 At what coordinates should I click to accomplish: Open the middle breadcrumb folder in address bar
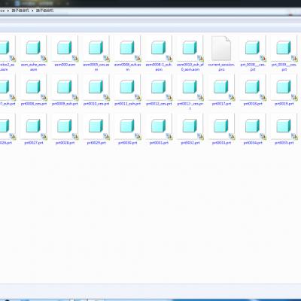click(x=20, y=11)
